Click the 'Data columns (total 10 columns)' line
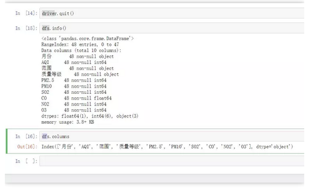This screenshot has width=310, height=188. (x=81, y=50)
